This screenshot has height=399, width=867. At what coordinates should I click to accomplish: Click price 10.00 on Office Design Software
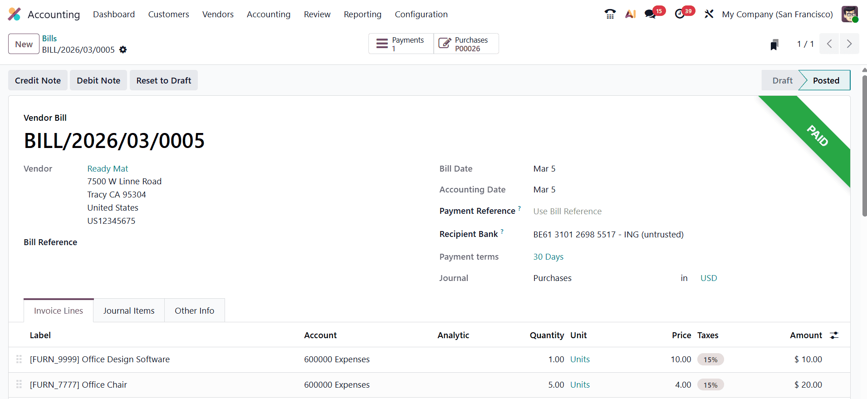pos(681,359)
